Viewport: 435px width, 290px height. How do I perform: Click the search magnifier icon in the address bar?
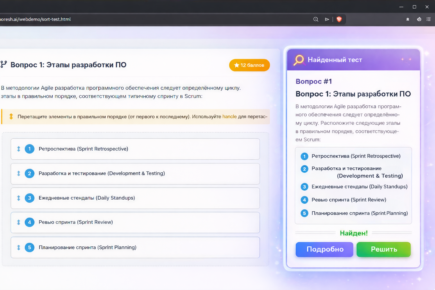(x=315, y=19)
